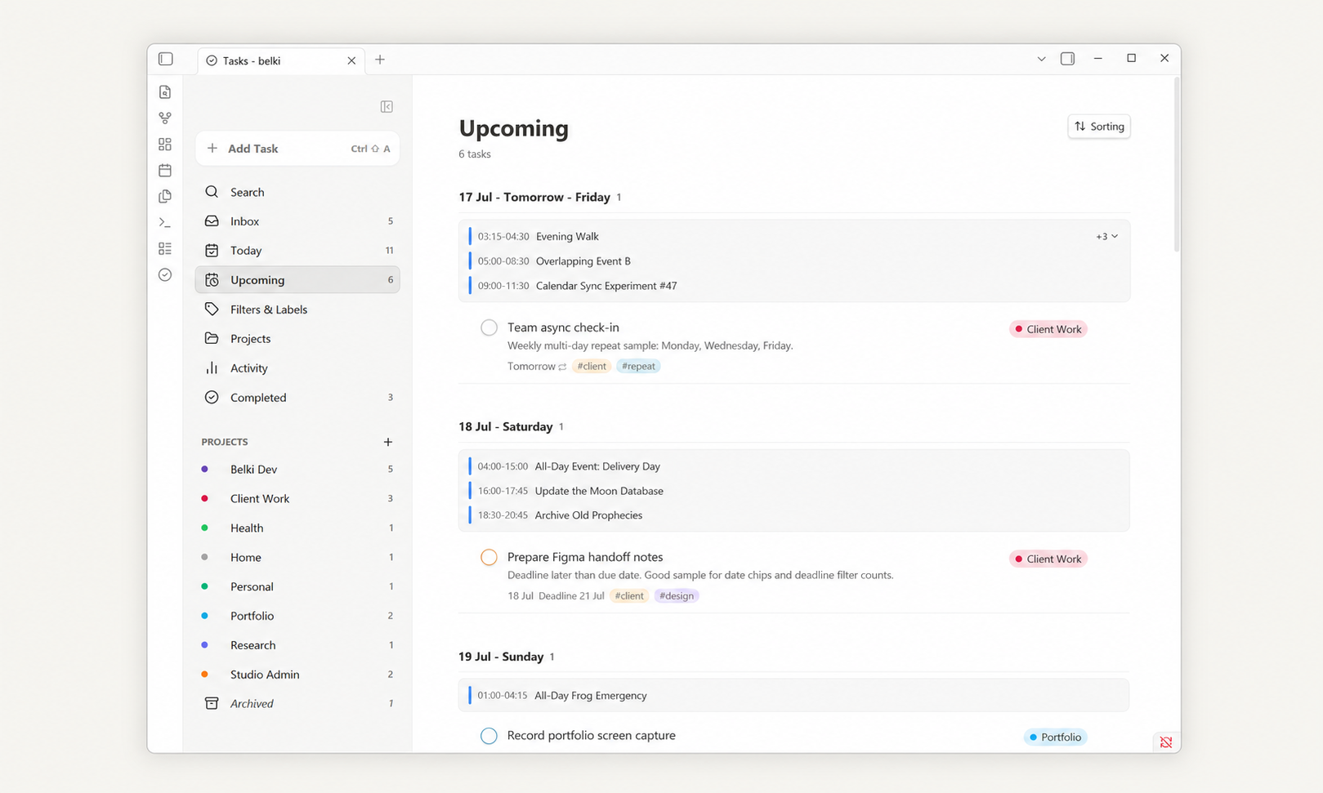
Task: Open the Archived projects entry
Action: coord(297,704)
